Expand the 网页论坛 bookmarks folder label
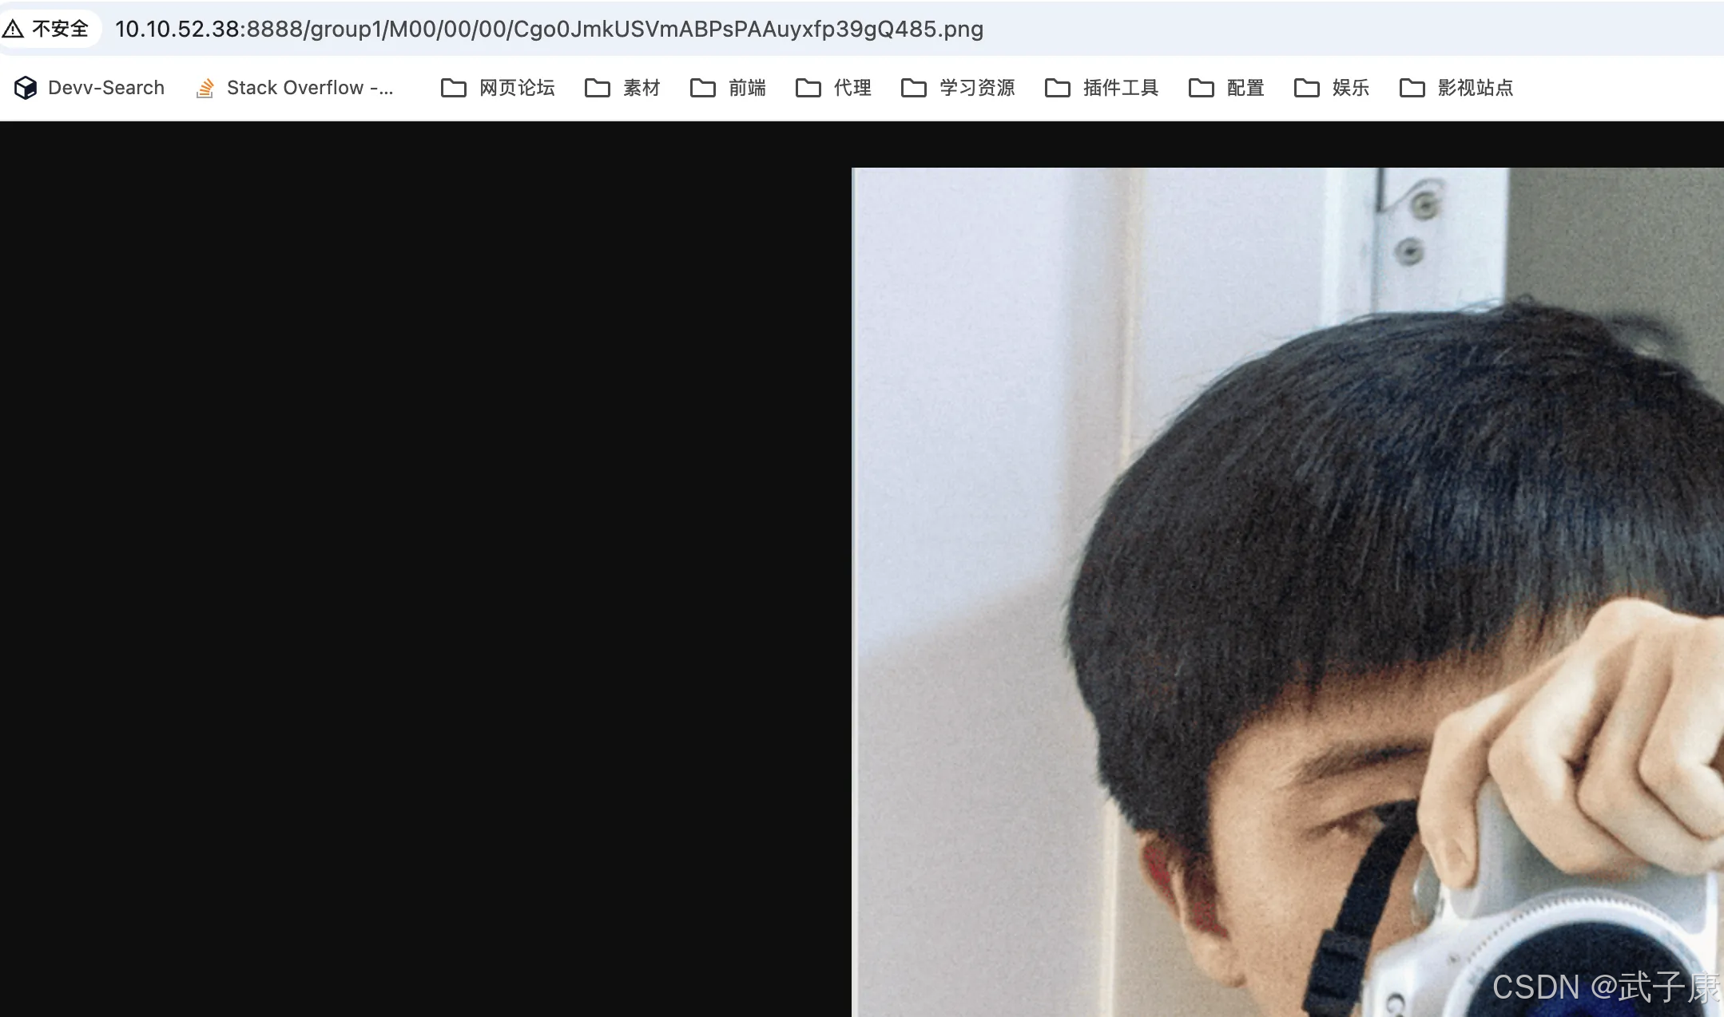 tap(517, 88)
